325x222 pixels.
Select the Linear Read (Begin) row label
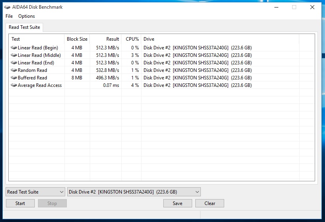coord(38,48)
